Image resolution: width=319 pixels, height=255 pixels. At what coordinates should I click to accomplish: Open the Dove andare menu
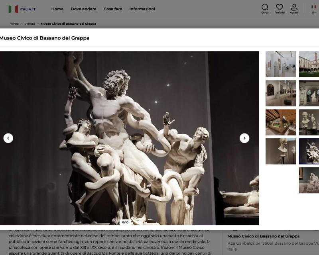[x=83, y=9]
